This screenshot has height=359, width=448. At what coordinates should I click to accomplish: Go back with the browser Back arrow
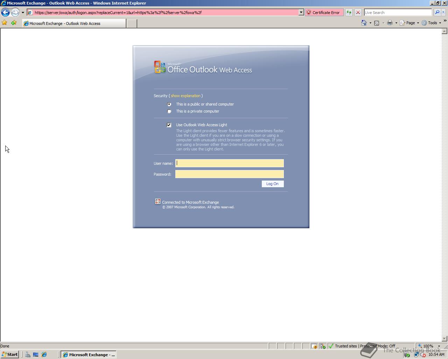(x=5, y=12)
